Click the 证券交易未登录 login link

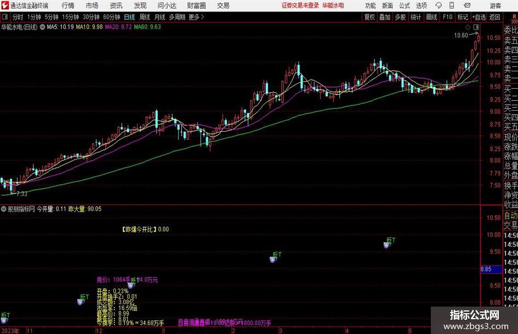click(x=300, y=5)
